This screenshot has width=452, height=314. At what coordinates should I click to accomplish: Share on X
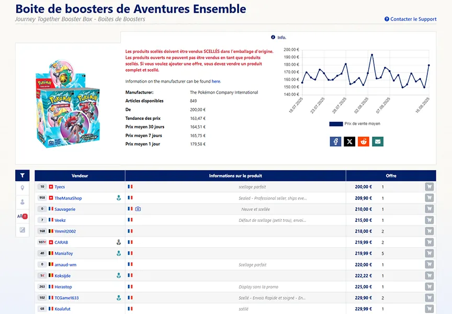(x=349, y=142)
